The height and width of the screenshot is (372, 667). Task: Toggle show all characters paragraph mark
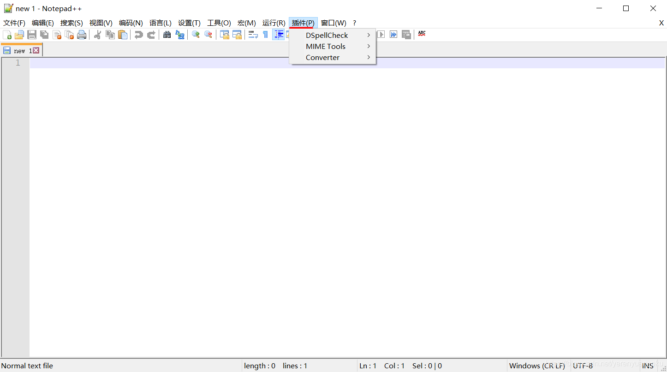(265, 34)
